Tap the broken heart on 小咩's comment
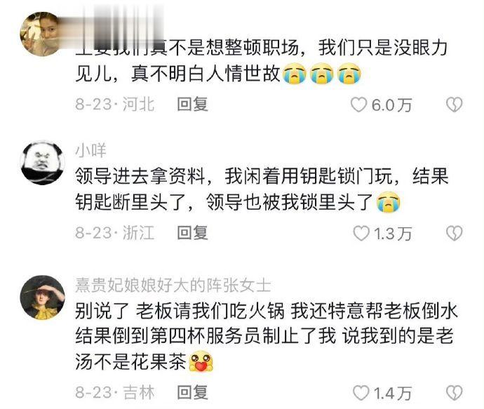The height and width of the screenshot is (409, 484). pyautogui.click(x=455, y=234)
